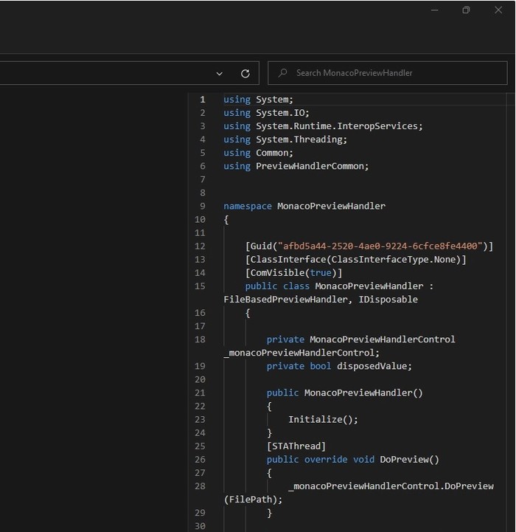The height and width of the screenshot is (532, 516).
Task: Click the [STAThread] attribute line
Action: pyautogui.click(x=296, y=446)
